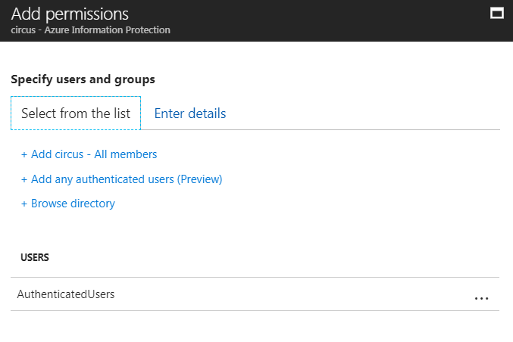The image size is (513, 342).
Task: Add circus - All members link
Action: point(94,154)
